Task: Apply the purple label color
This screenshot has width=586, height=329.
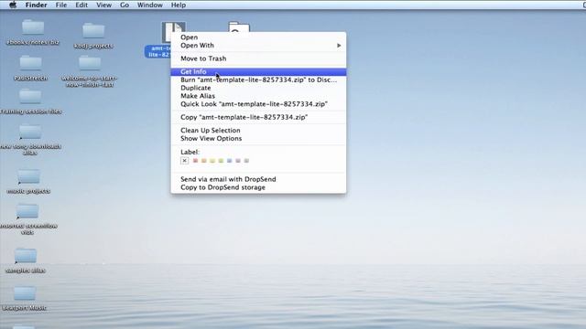Action: coord(238,161)
